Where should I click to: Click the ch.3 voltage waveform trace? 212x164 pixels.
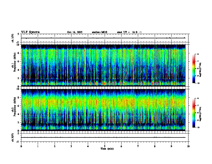tap(103, 137)
